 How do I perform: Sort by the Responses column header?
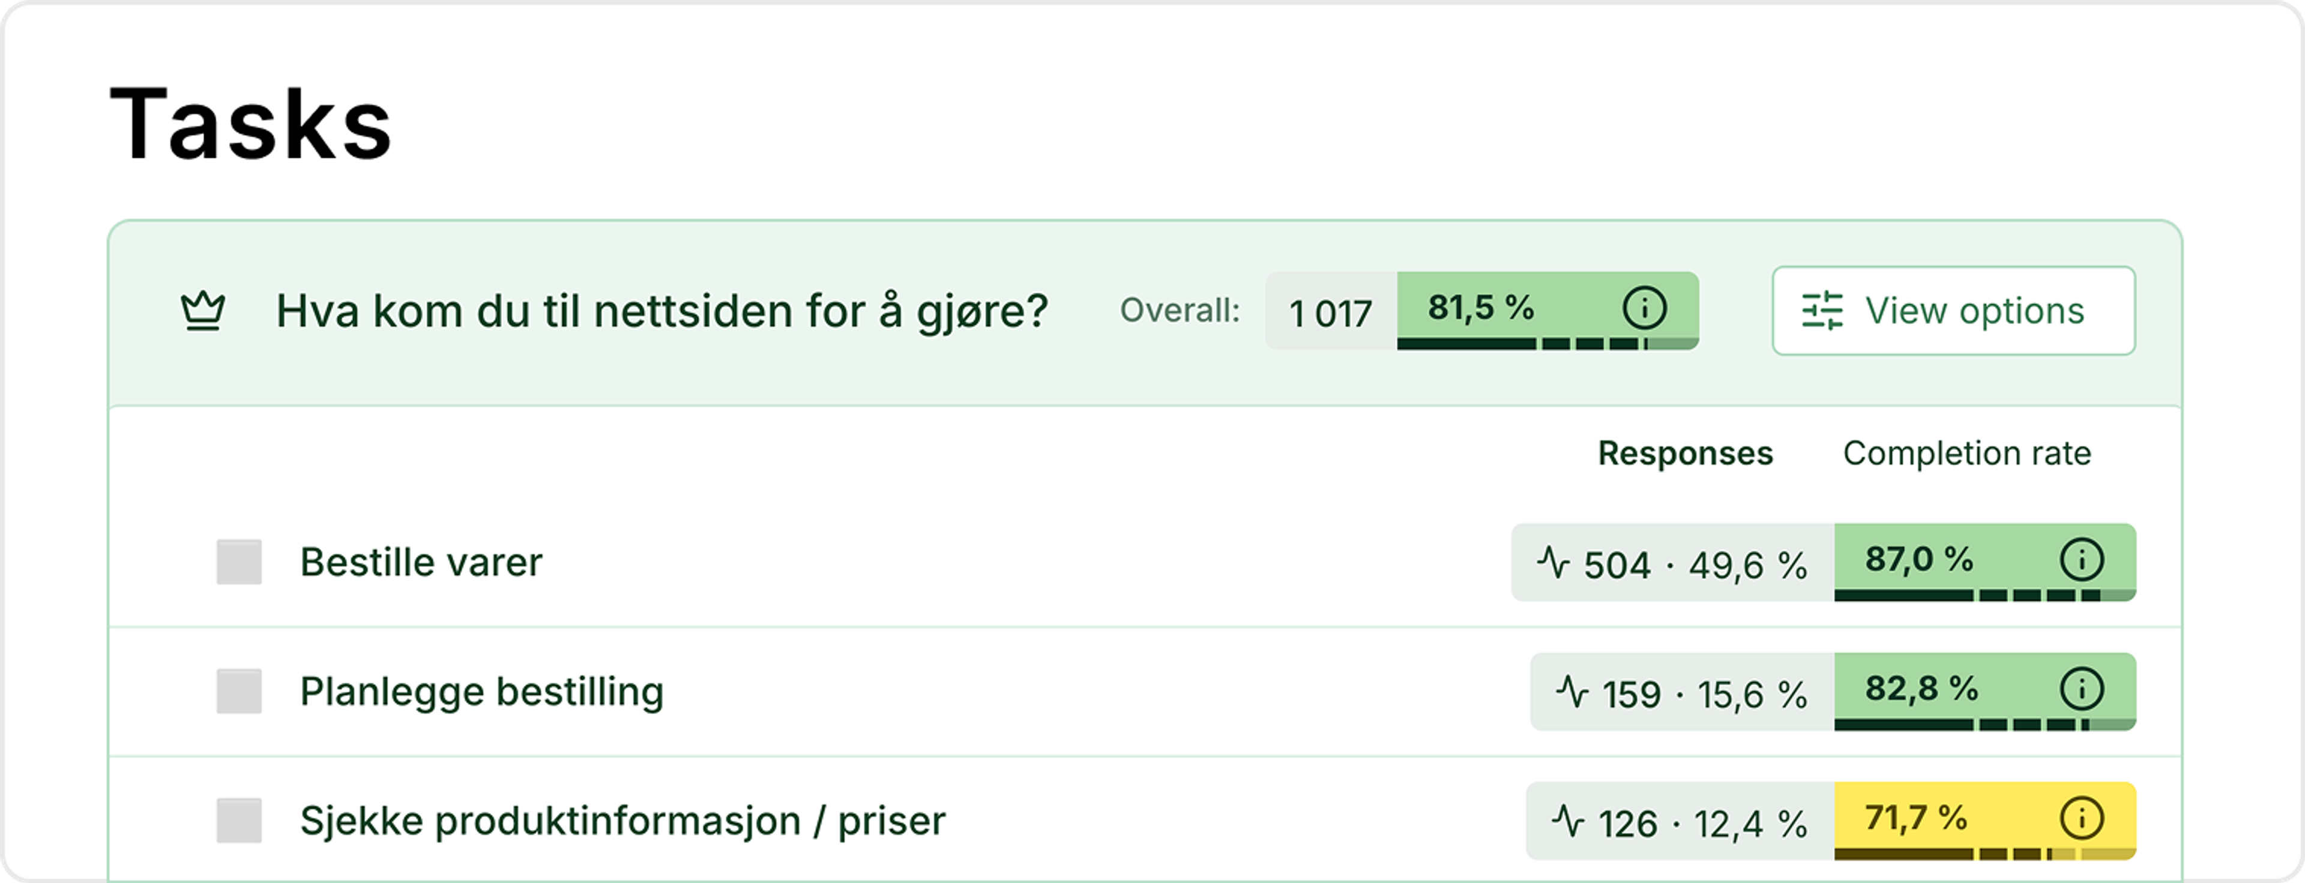(1685, 453)
